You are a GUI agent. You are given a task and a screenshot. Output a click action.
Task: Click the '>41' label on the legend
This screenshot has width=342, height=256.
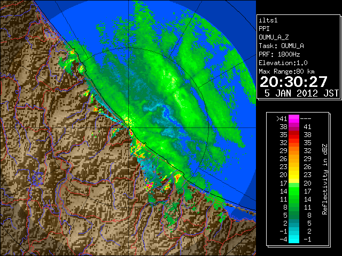click(x=282, y=119)
